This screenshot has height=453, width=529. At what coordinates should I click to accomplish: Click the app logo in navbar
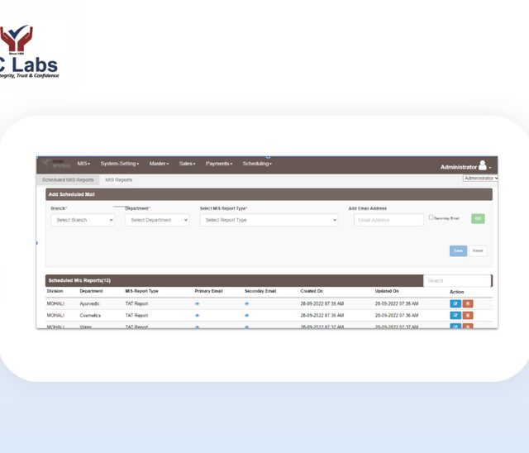pos(56,164)
